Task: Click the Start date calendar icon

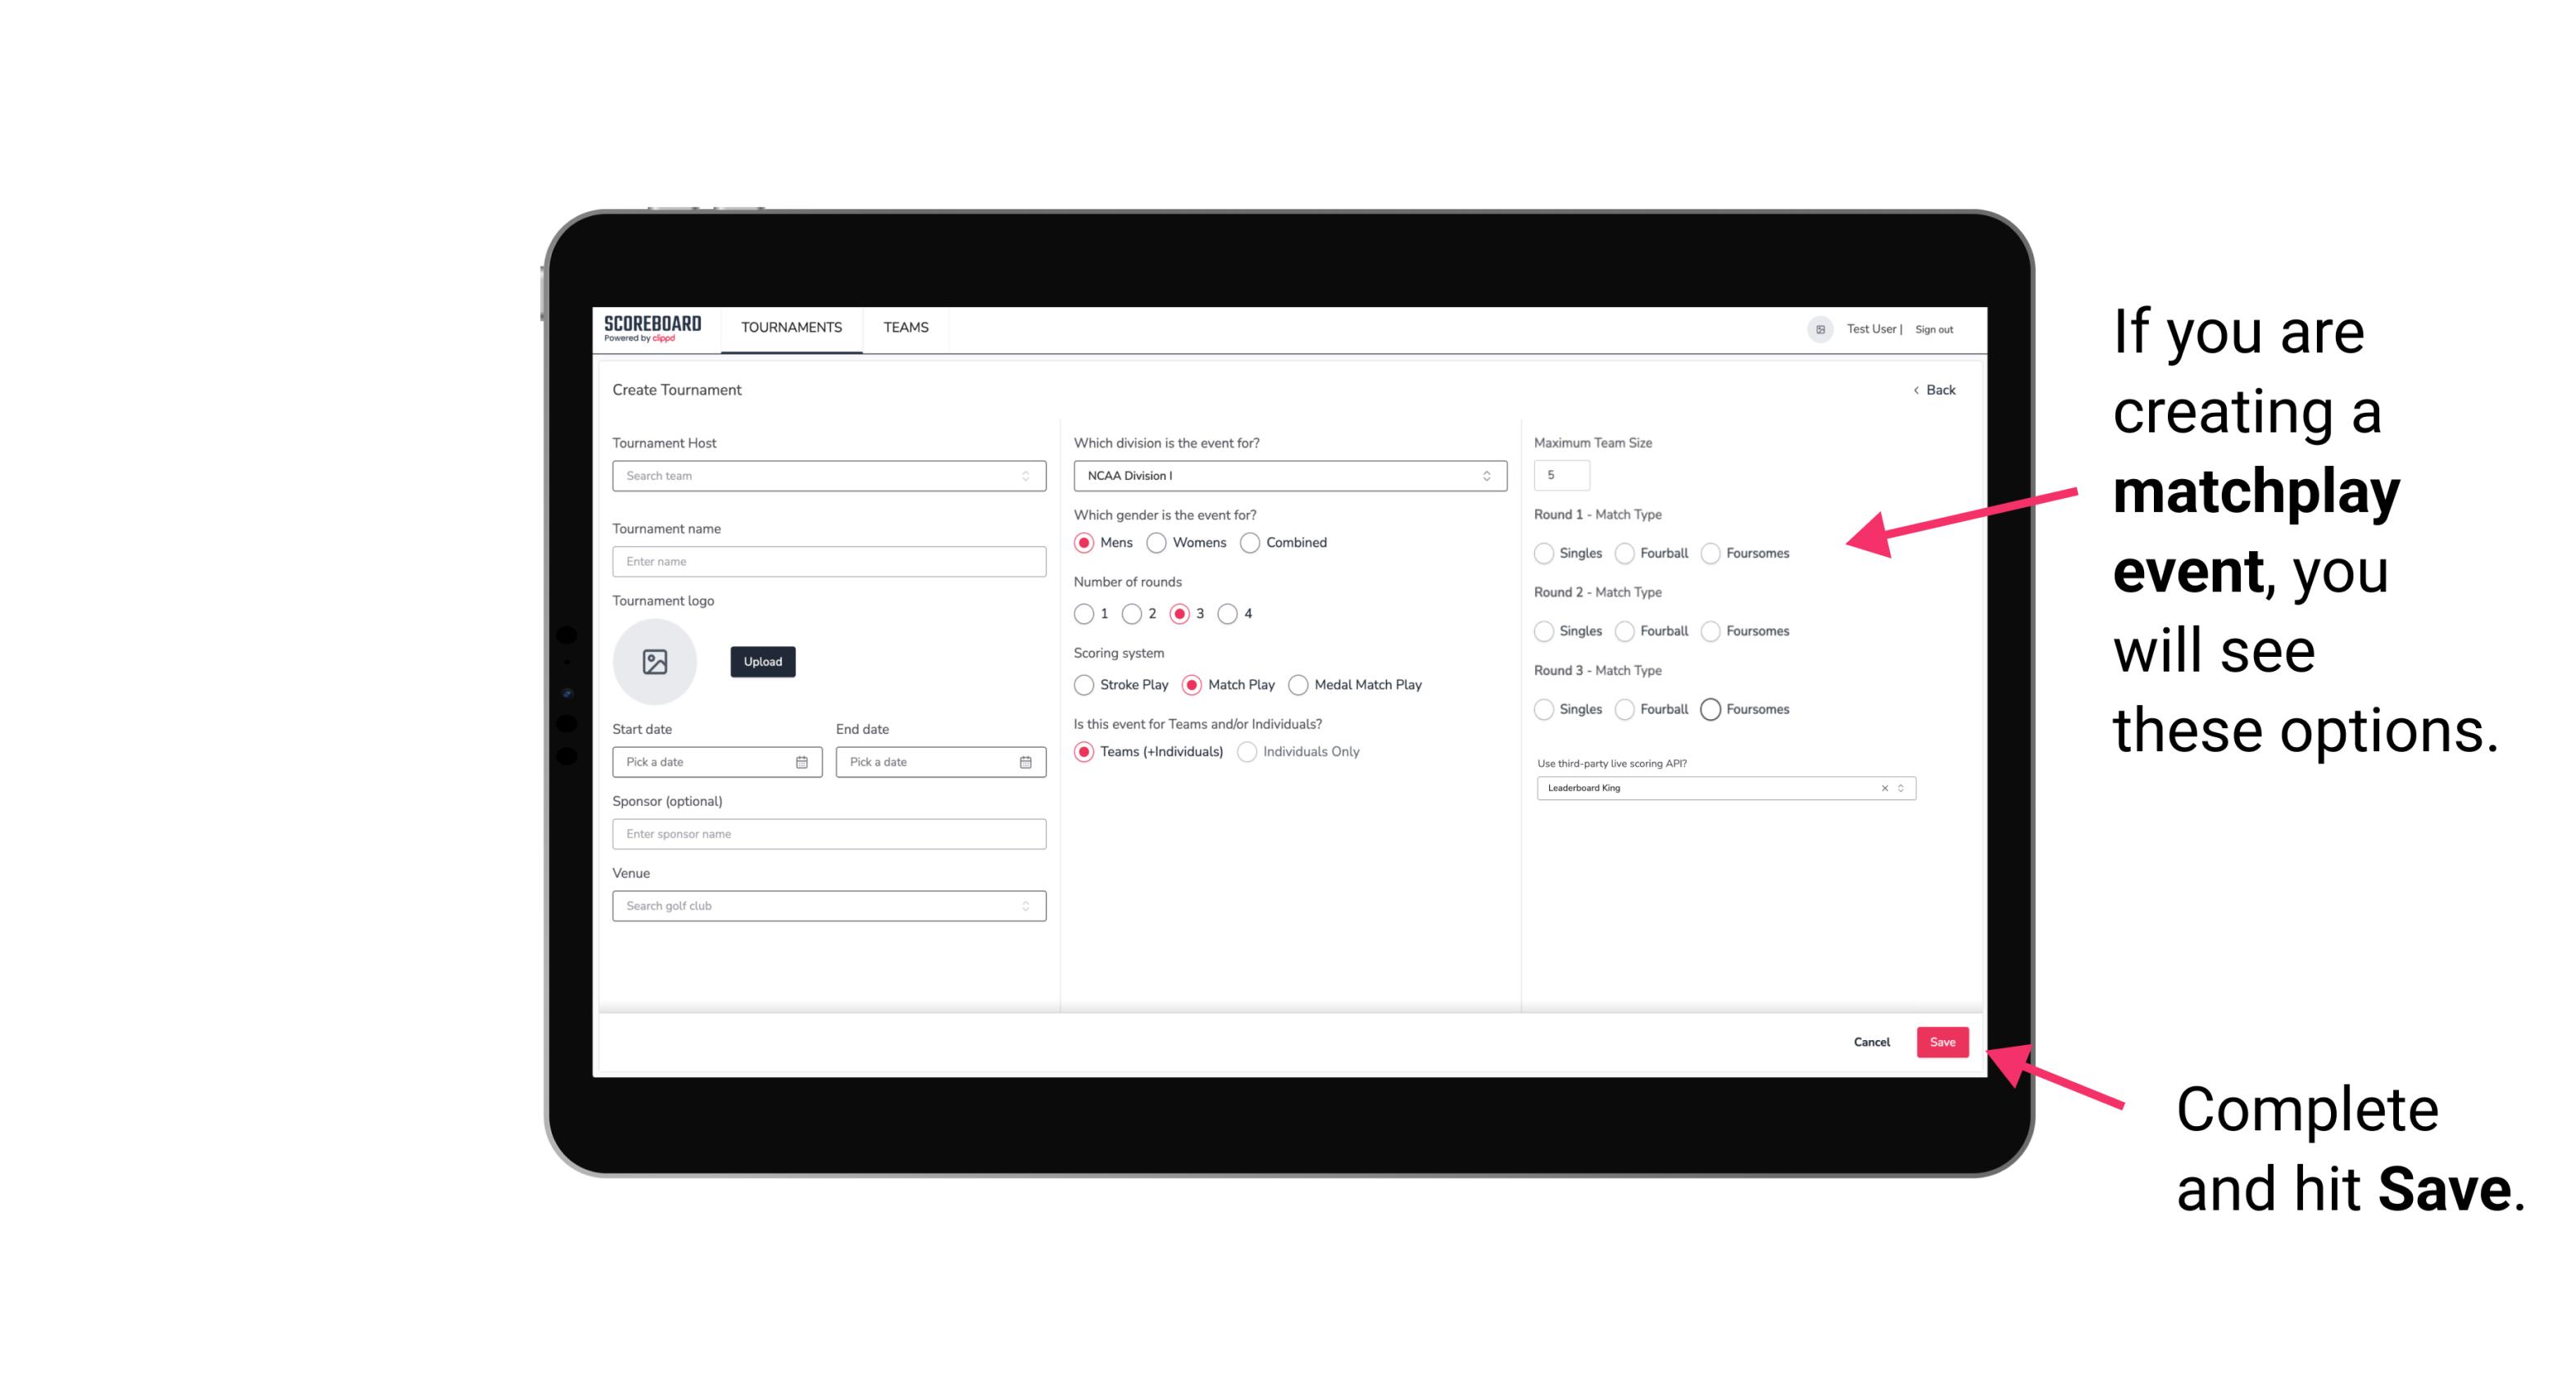Action: tap(802, 761)
